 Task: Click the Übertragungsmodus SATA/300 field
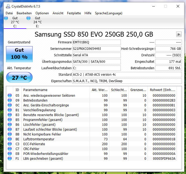pyautogui.click(x=97, y=61)
